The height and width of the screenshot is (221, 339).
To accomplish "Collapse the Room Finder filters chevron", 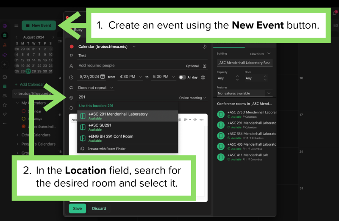I will [269, 54].
